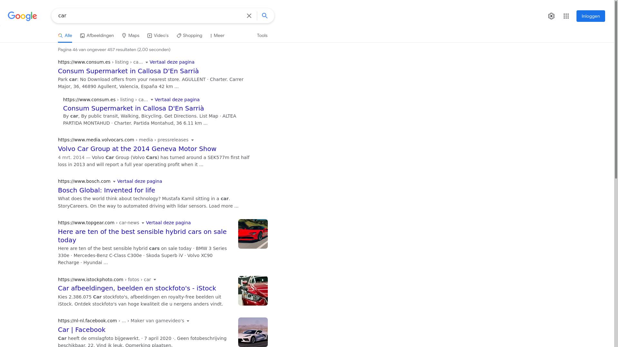The image size is (618, 347).
Task: Click Vertaal deze pagina for topgear result
Action: (168, 223)
